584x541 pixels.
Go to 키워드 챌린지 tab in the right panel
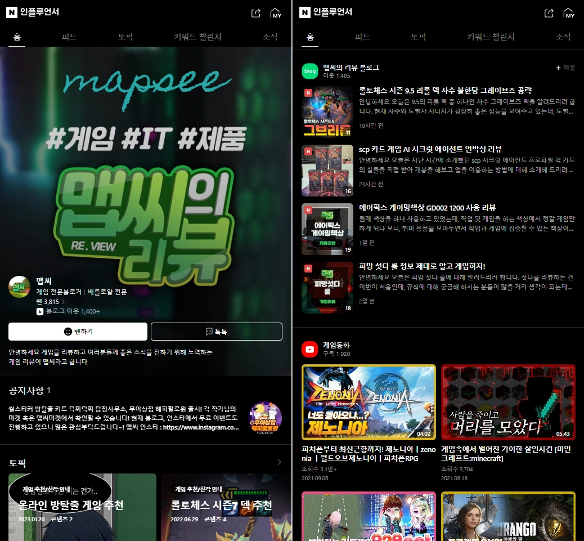point(491,37)
